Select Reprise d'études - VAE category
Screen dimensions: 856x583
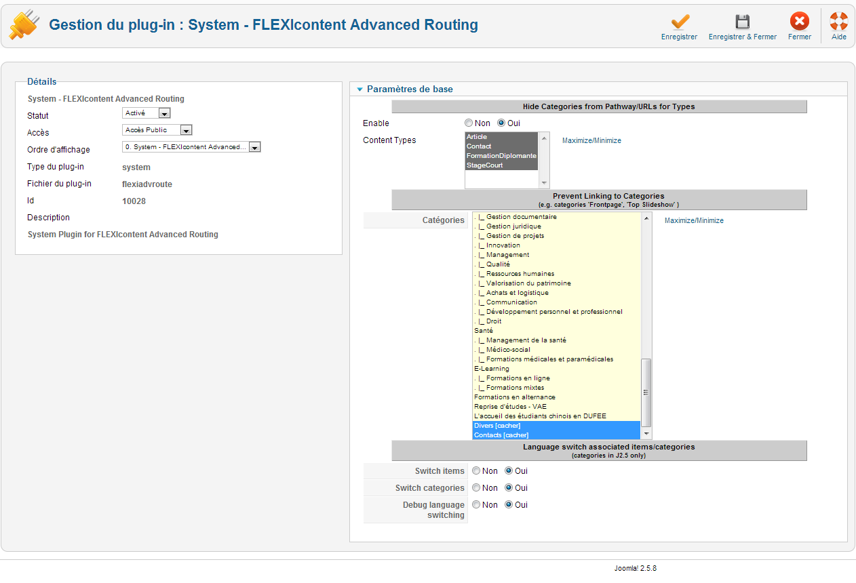click(x=556, y=407)
